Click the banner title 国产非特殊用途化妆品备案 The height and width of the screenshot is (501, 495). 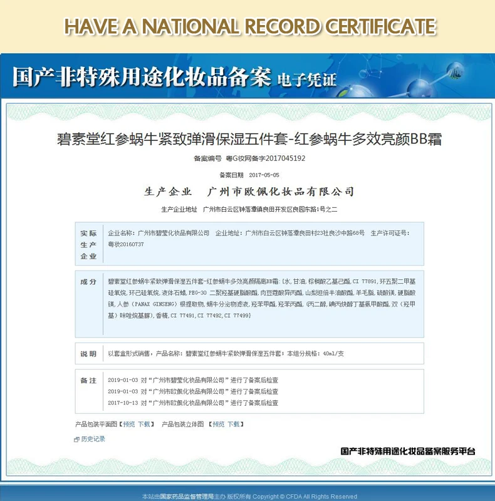[142, 77]
